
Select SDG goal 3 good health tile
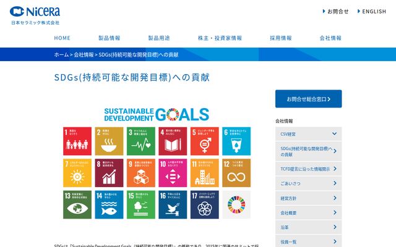point(141,141)
